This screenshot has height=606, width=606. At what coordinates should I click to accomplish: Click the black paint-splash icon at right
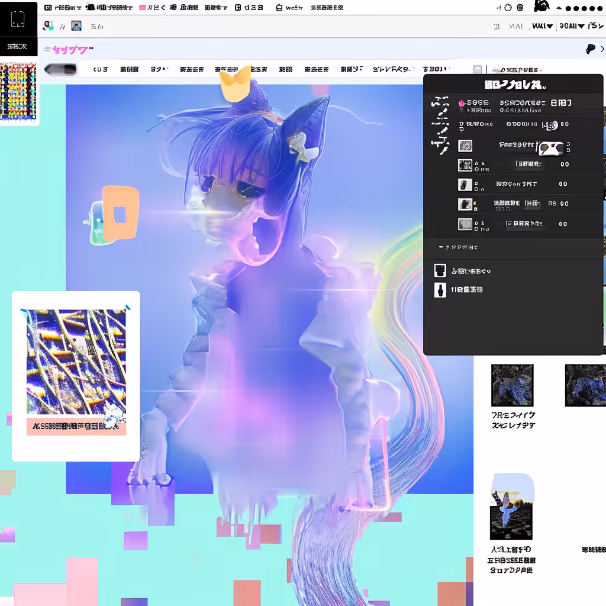click(x=590, y=49)
